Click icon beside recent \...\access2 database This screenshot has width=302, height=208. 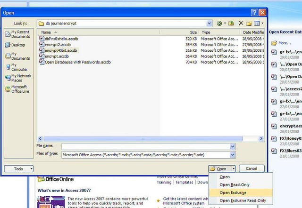pyautogui.click(x=274, y=89)
